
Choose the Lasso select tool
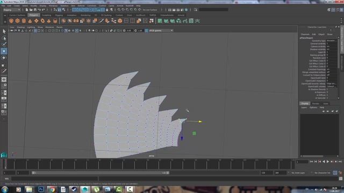[x=4, y=38]
